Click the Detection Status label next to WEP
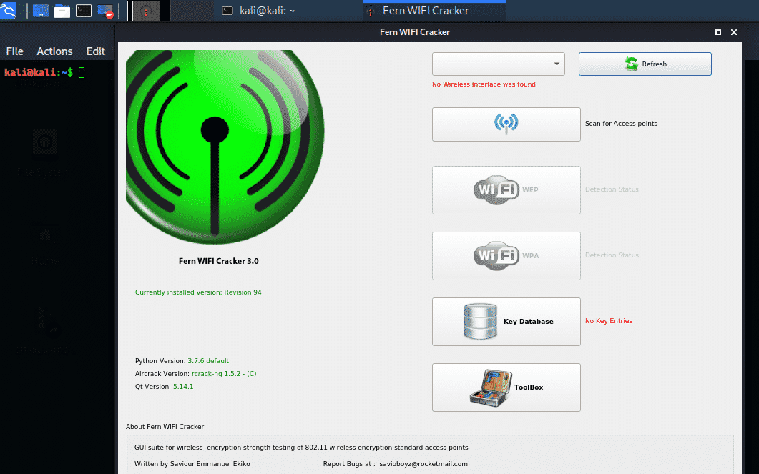This screenshot has height=474, width=759. click(612, 189)
